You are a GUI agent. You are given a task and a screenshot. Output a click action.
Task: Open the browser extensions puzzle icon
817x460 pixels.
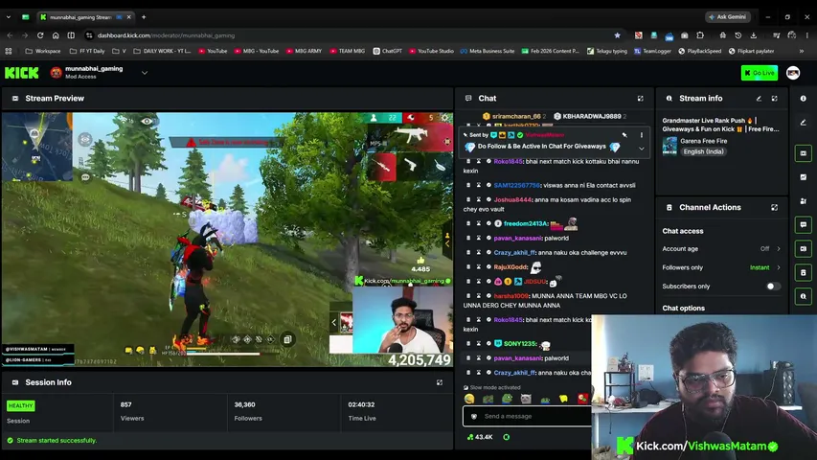700,35
